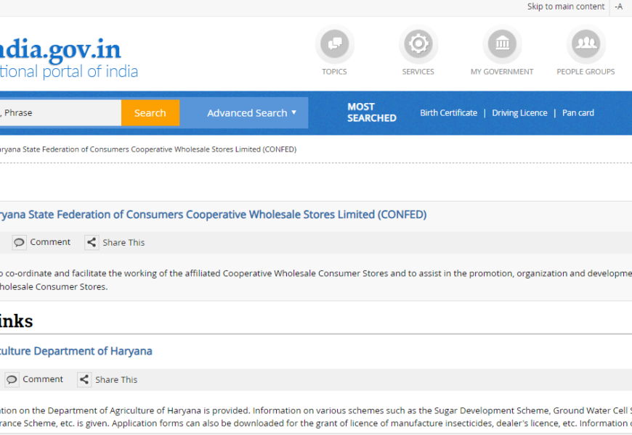Click the share icon under CONFED heading
632x435 pixels.
[x=92, y=242]
